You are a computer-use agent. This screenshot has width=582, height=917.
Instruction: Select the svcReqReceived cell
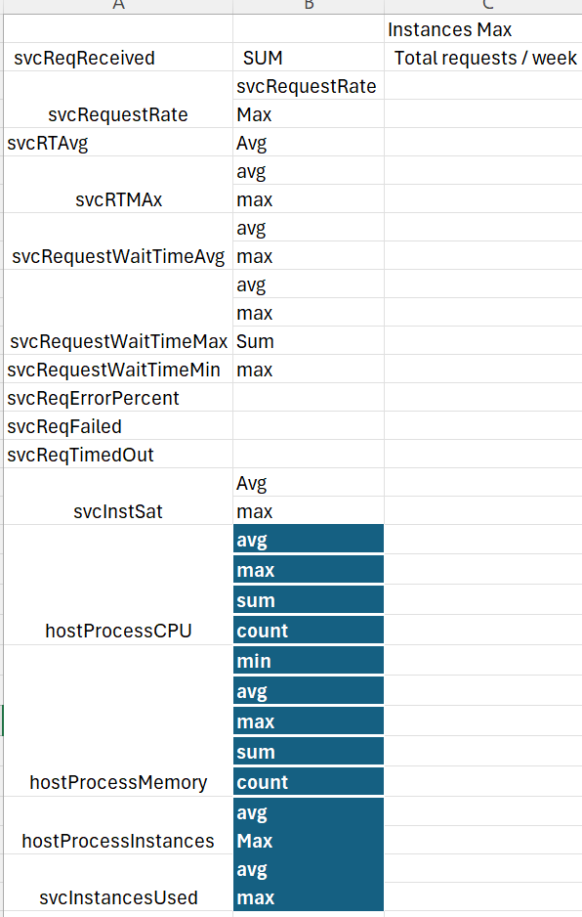(x=118, y=58)
